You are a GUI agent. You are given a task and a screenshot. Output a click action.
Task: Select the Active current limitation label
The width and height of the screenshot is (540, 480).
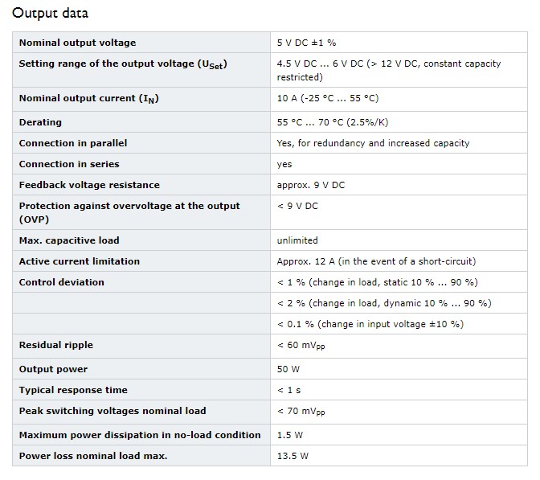80,261
